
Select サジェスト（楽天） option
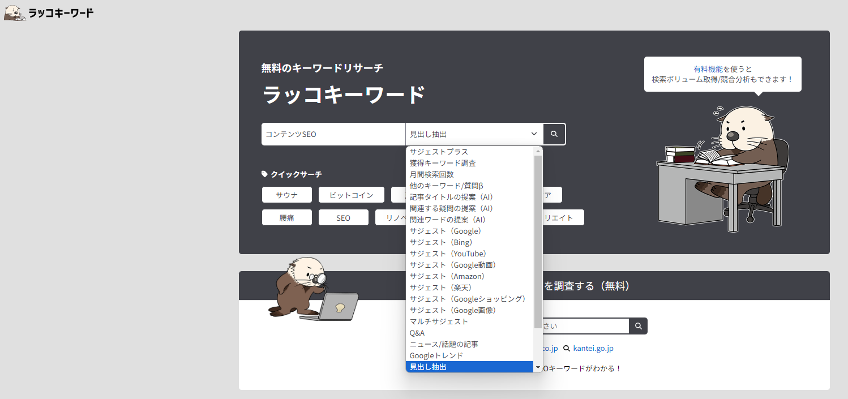(470, 288)
